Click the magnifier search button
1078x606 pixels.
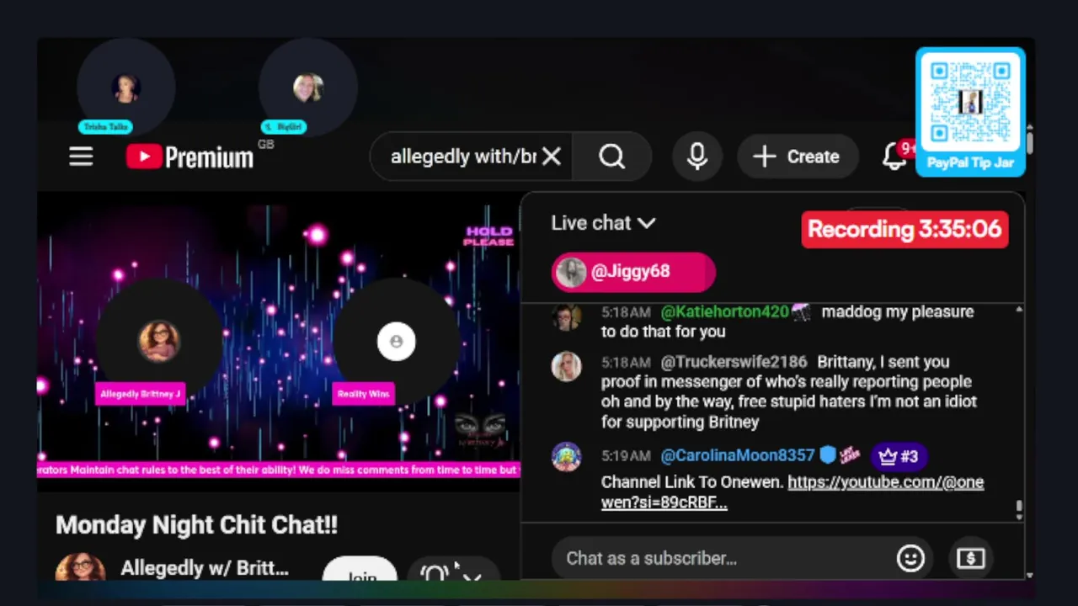tap(612, 157)
